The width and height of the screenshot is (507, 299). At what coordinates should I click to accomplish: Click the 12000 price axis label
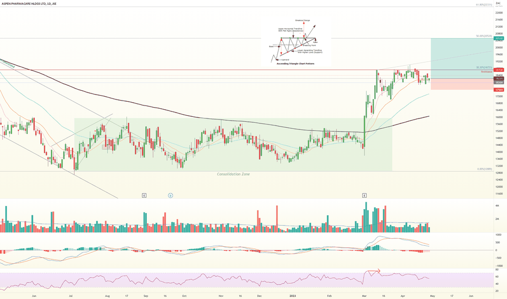pyautogui.click(x=499, y=187)
